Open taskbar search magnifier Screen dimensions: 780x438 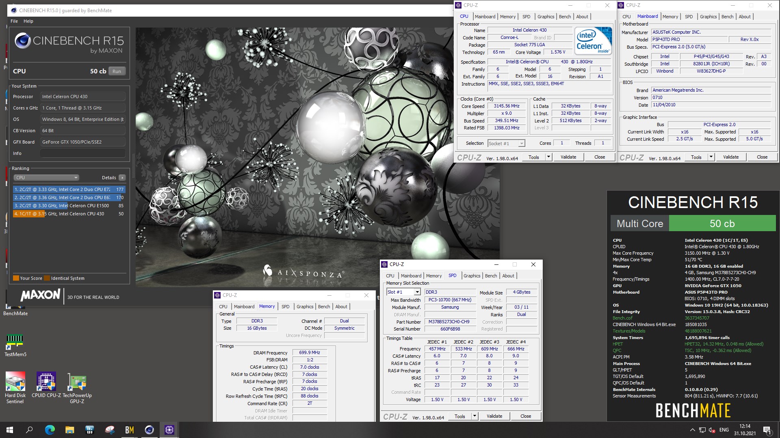coord(29,430)
